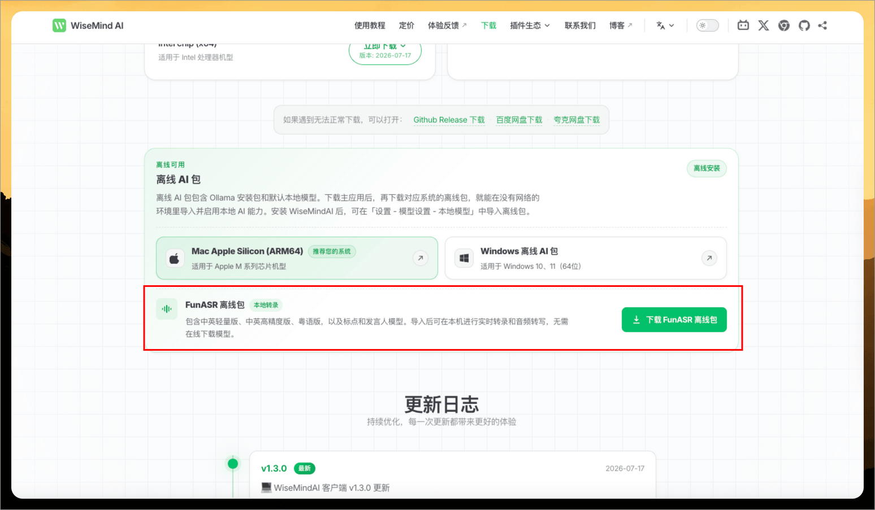Toggle the light/dark theme switch

707,25
